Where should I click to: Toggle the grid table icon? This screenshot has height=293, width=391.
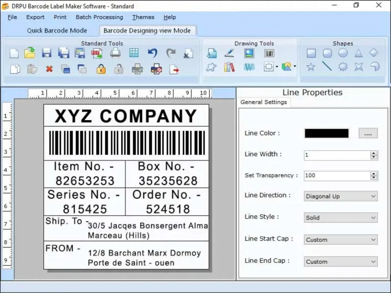click(x=134, y=53)
